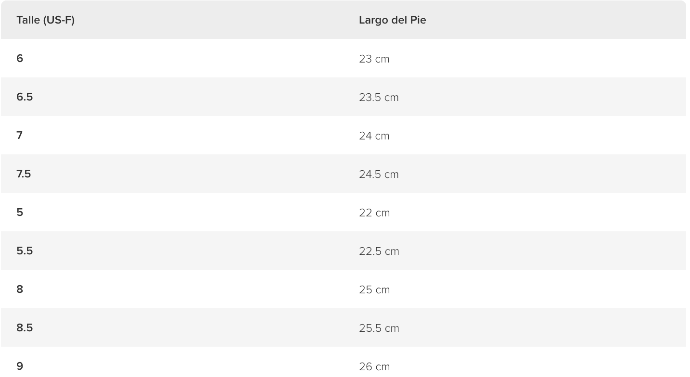Select size 7 in the table
690x377 pixels.
click(19, 135)
